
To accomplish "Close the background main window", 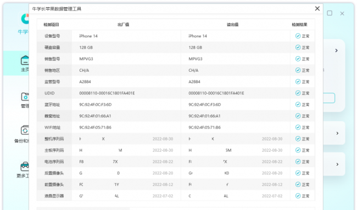I will (342, 13).
